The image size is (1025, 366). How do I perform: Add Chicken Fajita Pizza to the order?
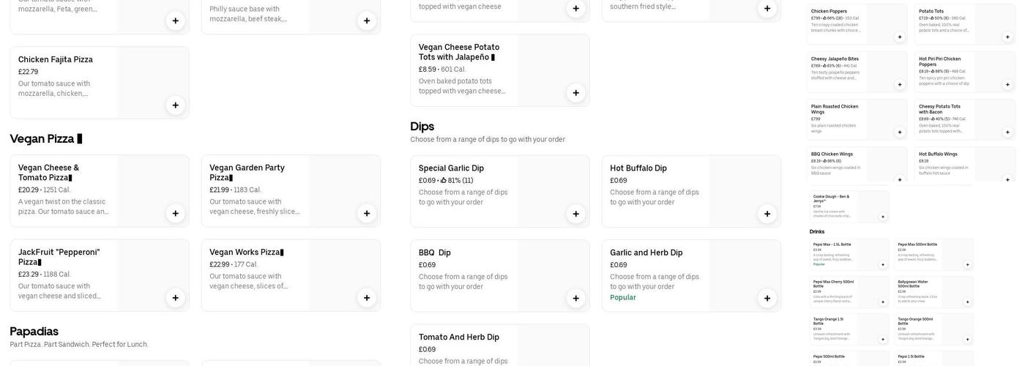tap(175, 105)
